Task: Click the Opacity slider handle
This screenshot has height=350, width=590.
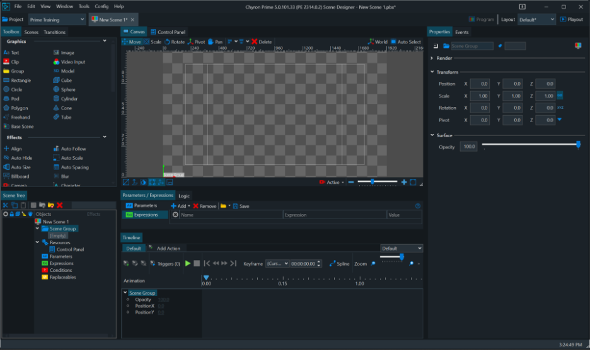Action: coord(578,145)
